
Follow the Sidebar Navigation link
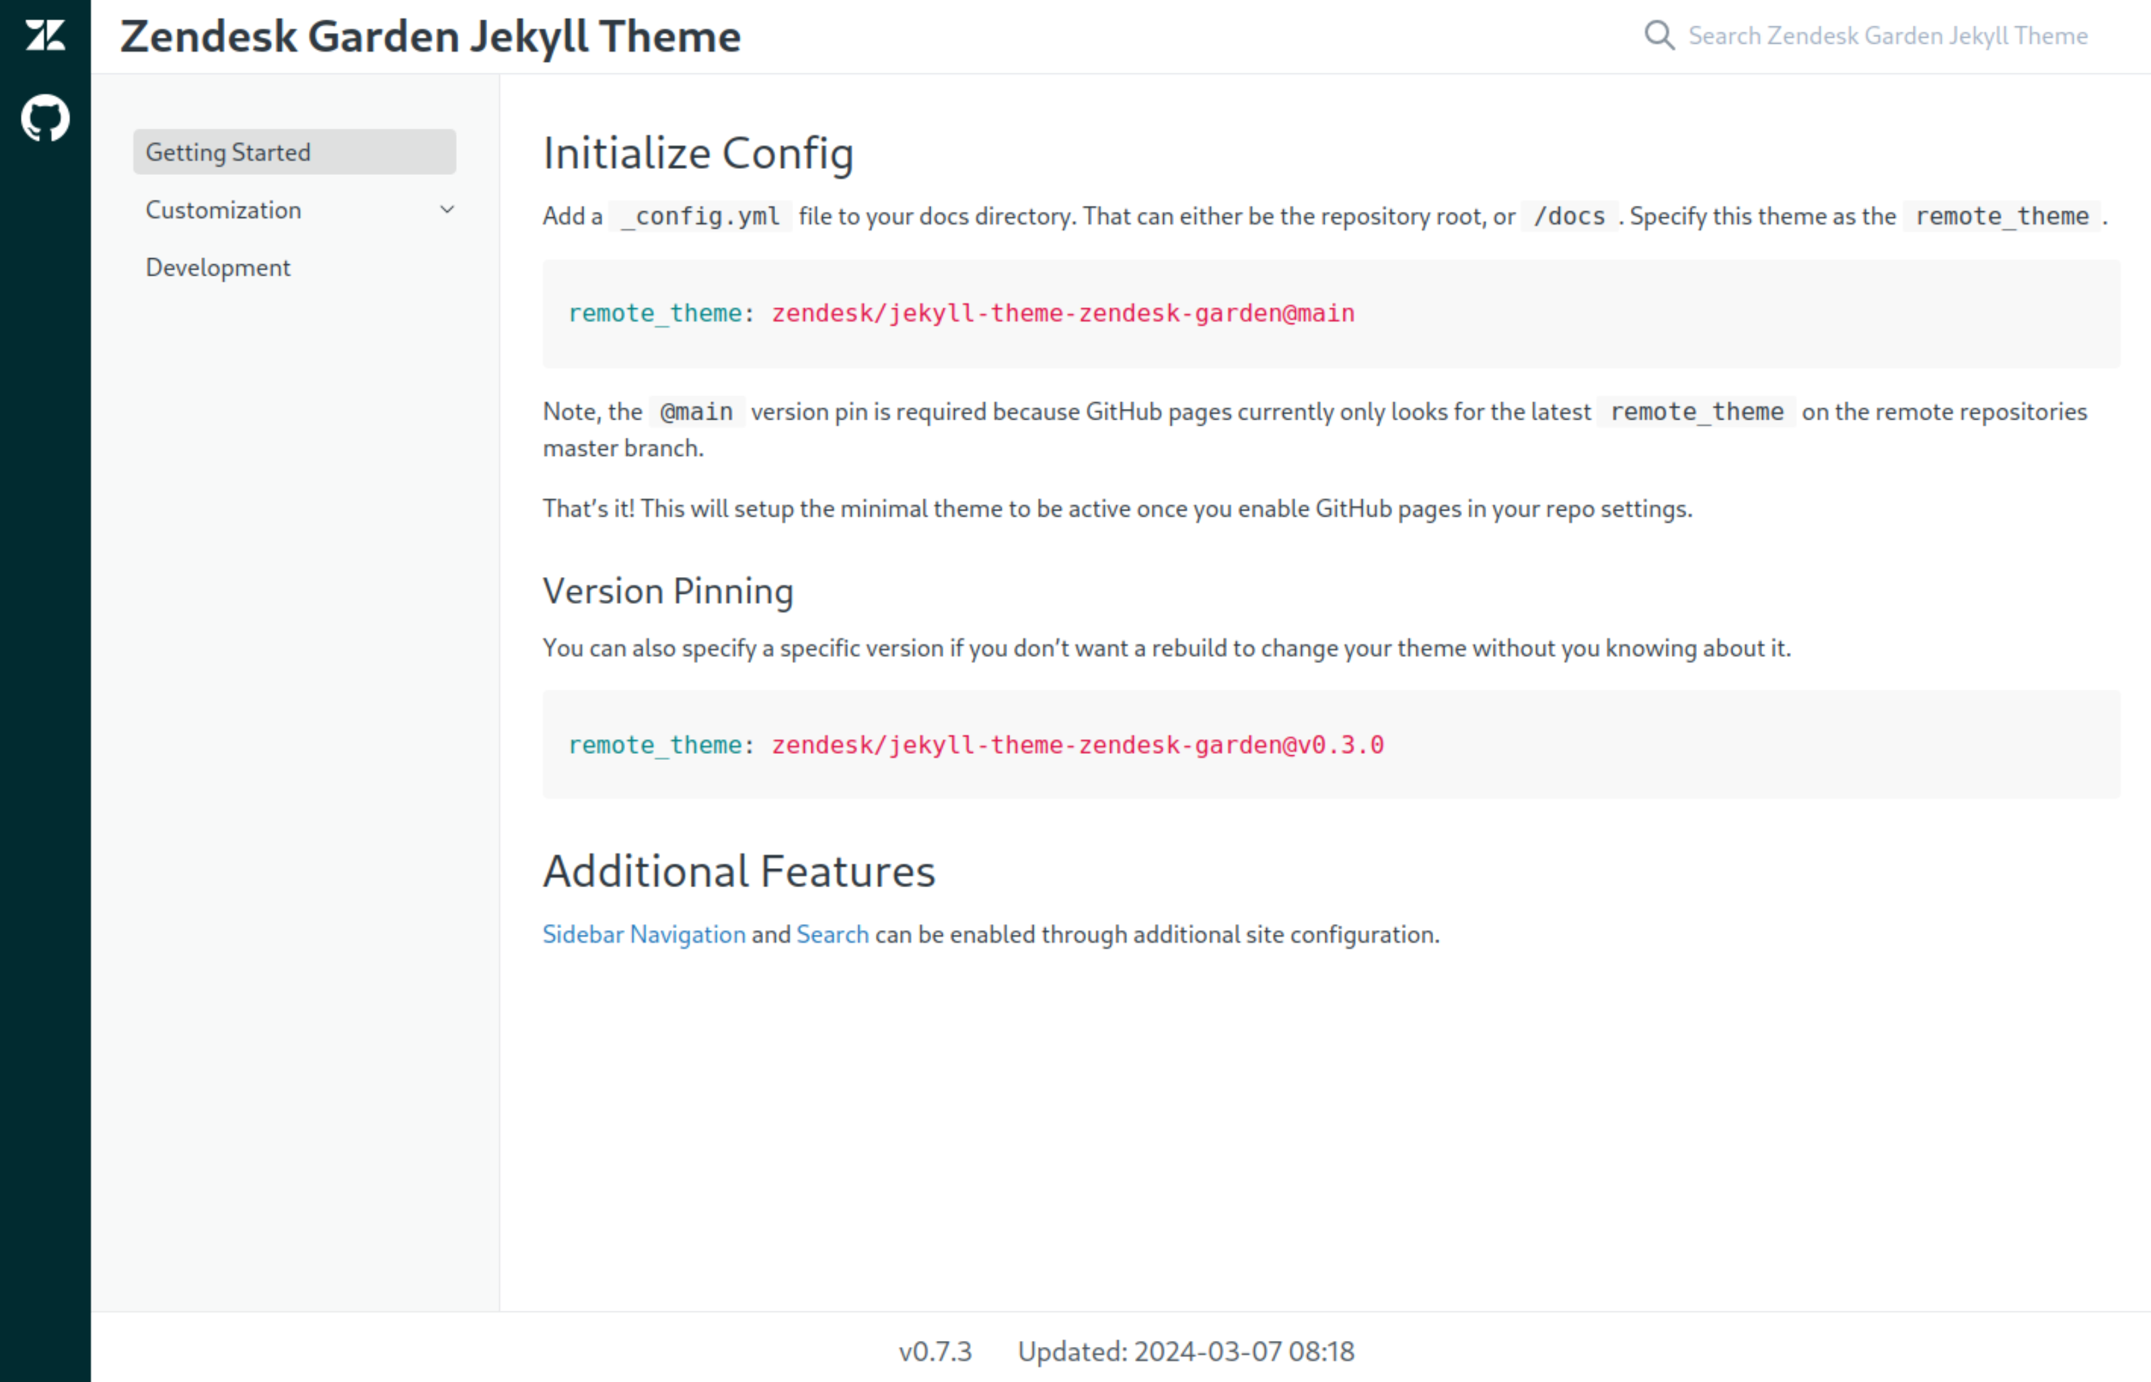coord(643,934)
